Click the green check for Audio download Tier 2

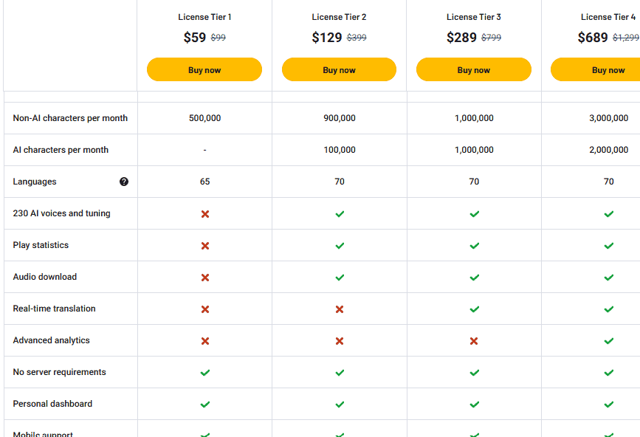pos(339,277)
